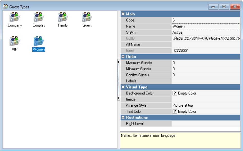
Task: Click the Code value field
Action: click(206, 20)
